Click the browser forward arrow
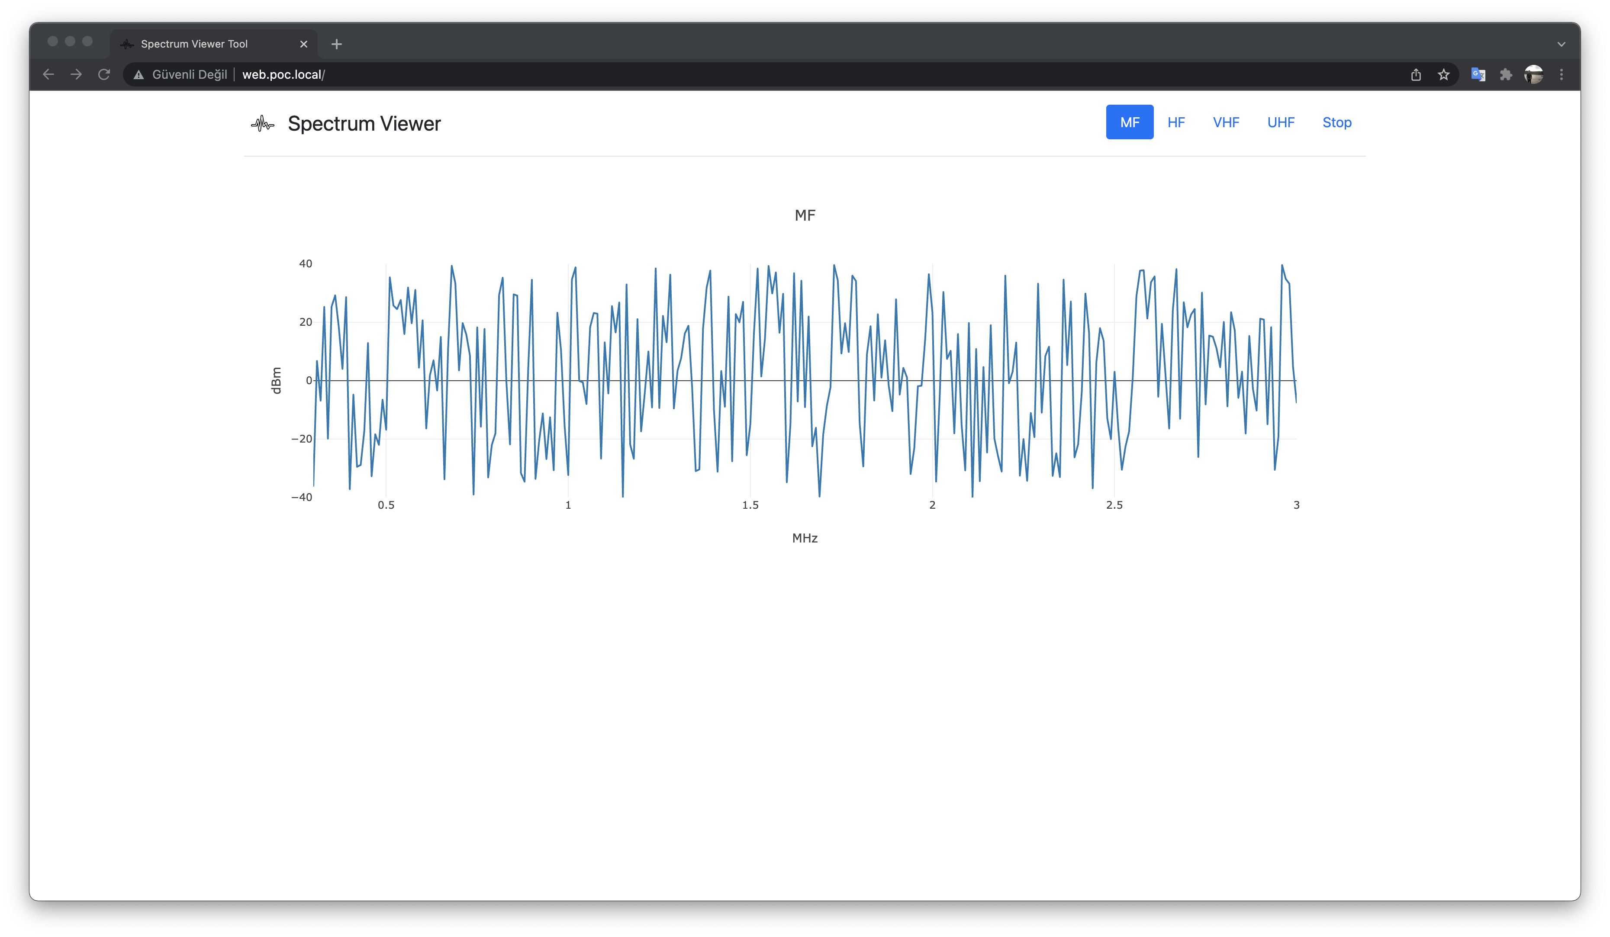The height and width of the screenshot is (937, 1610). pyautogui.click(x=76, y=75)
